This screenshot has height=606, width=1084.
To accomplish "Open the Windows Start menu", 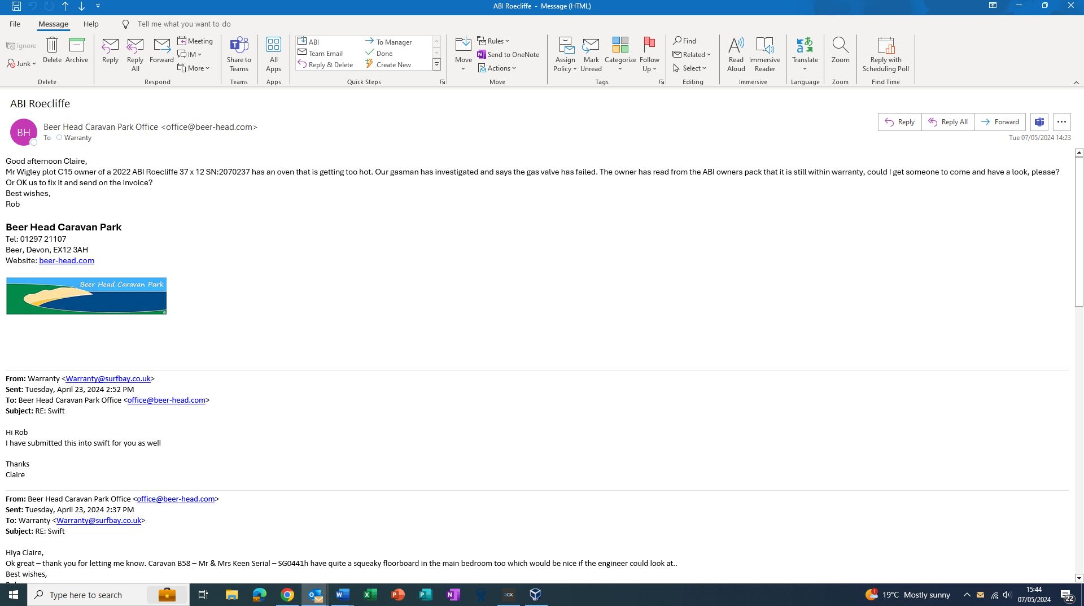I will point(14,595).
